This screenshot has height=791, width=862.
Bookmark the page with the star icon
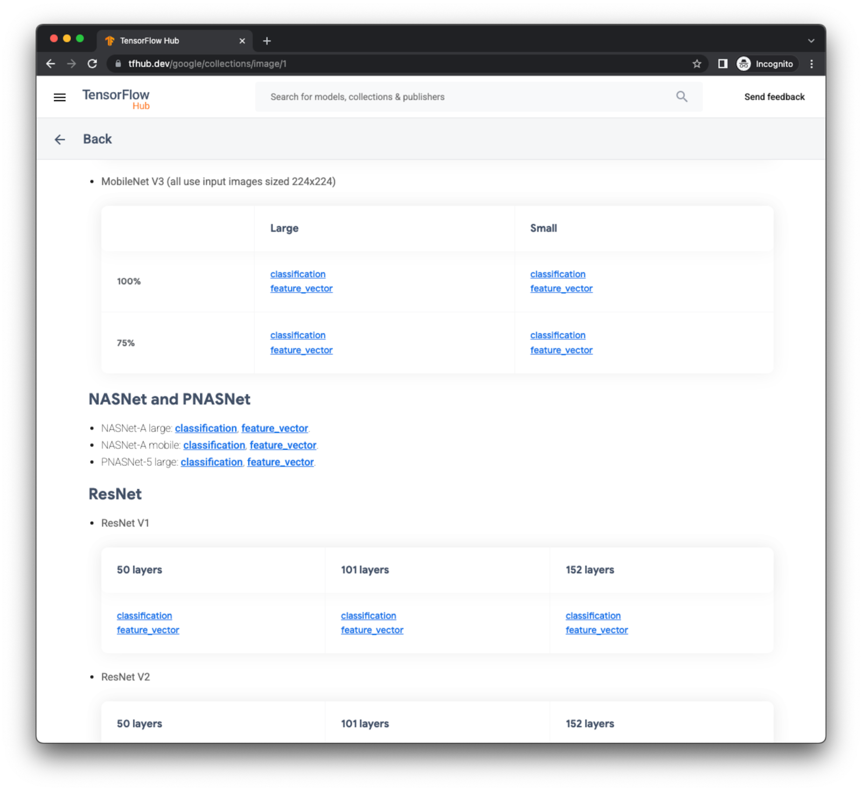697,64
